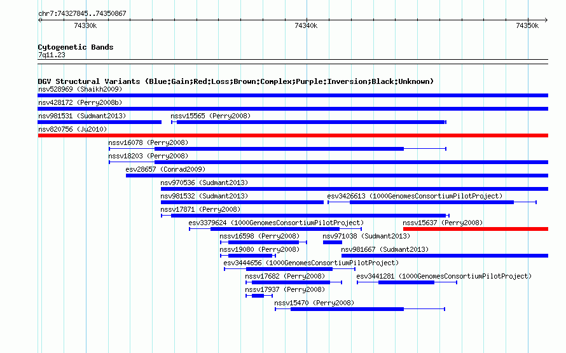Click the nsv971038 (Sudmant2013) label
Viewport: 566px width, 353px height.
pyautogui.click(x=366, y=236)
